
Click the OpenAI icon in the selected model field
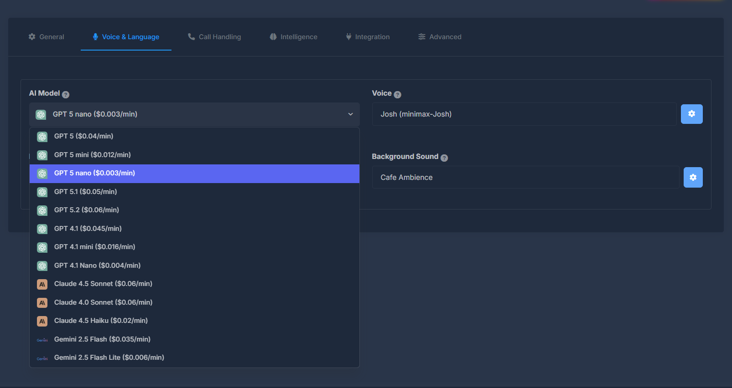click(x=41, y=114)
